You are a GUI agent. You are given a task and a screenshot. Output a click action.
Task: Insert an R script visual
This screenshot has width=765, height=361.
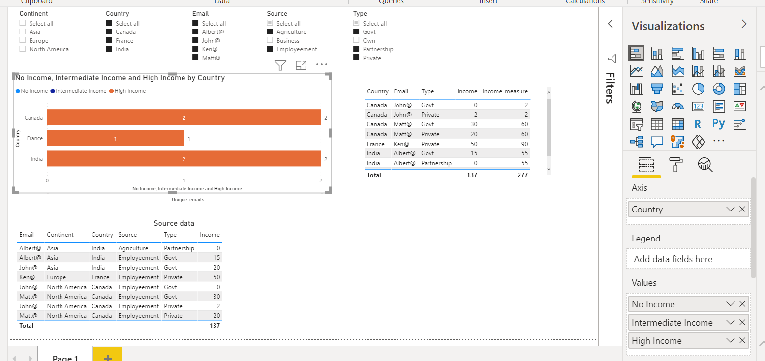click(x=698, y=124)
